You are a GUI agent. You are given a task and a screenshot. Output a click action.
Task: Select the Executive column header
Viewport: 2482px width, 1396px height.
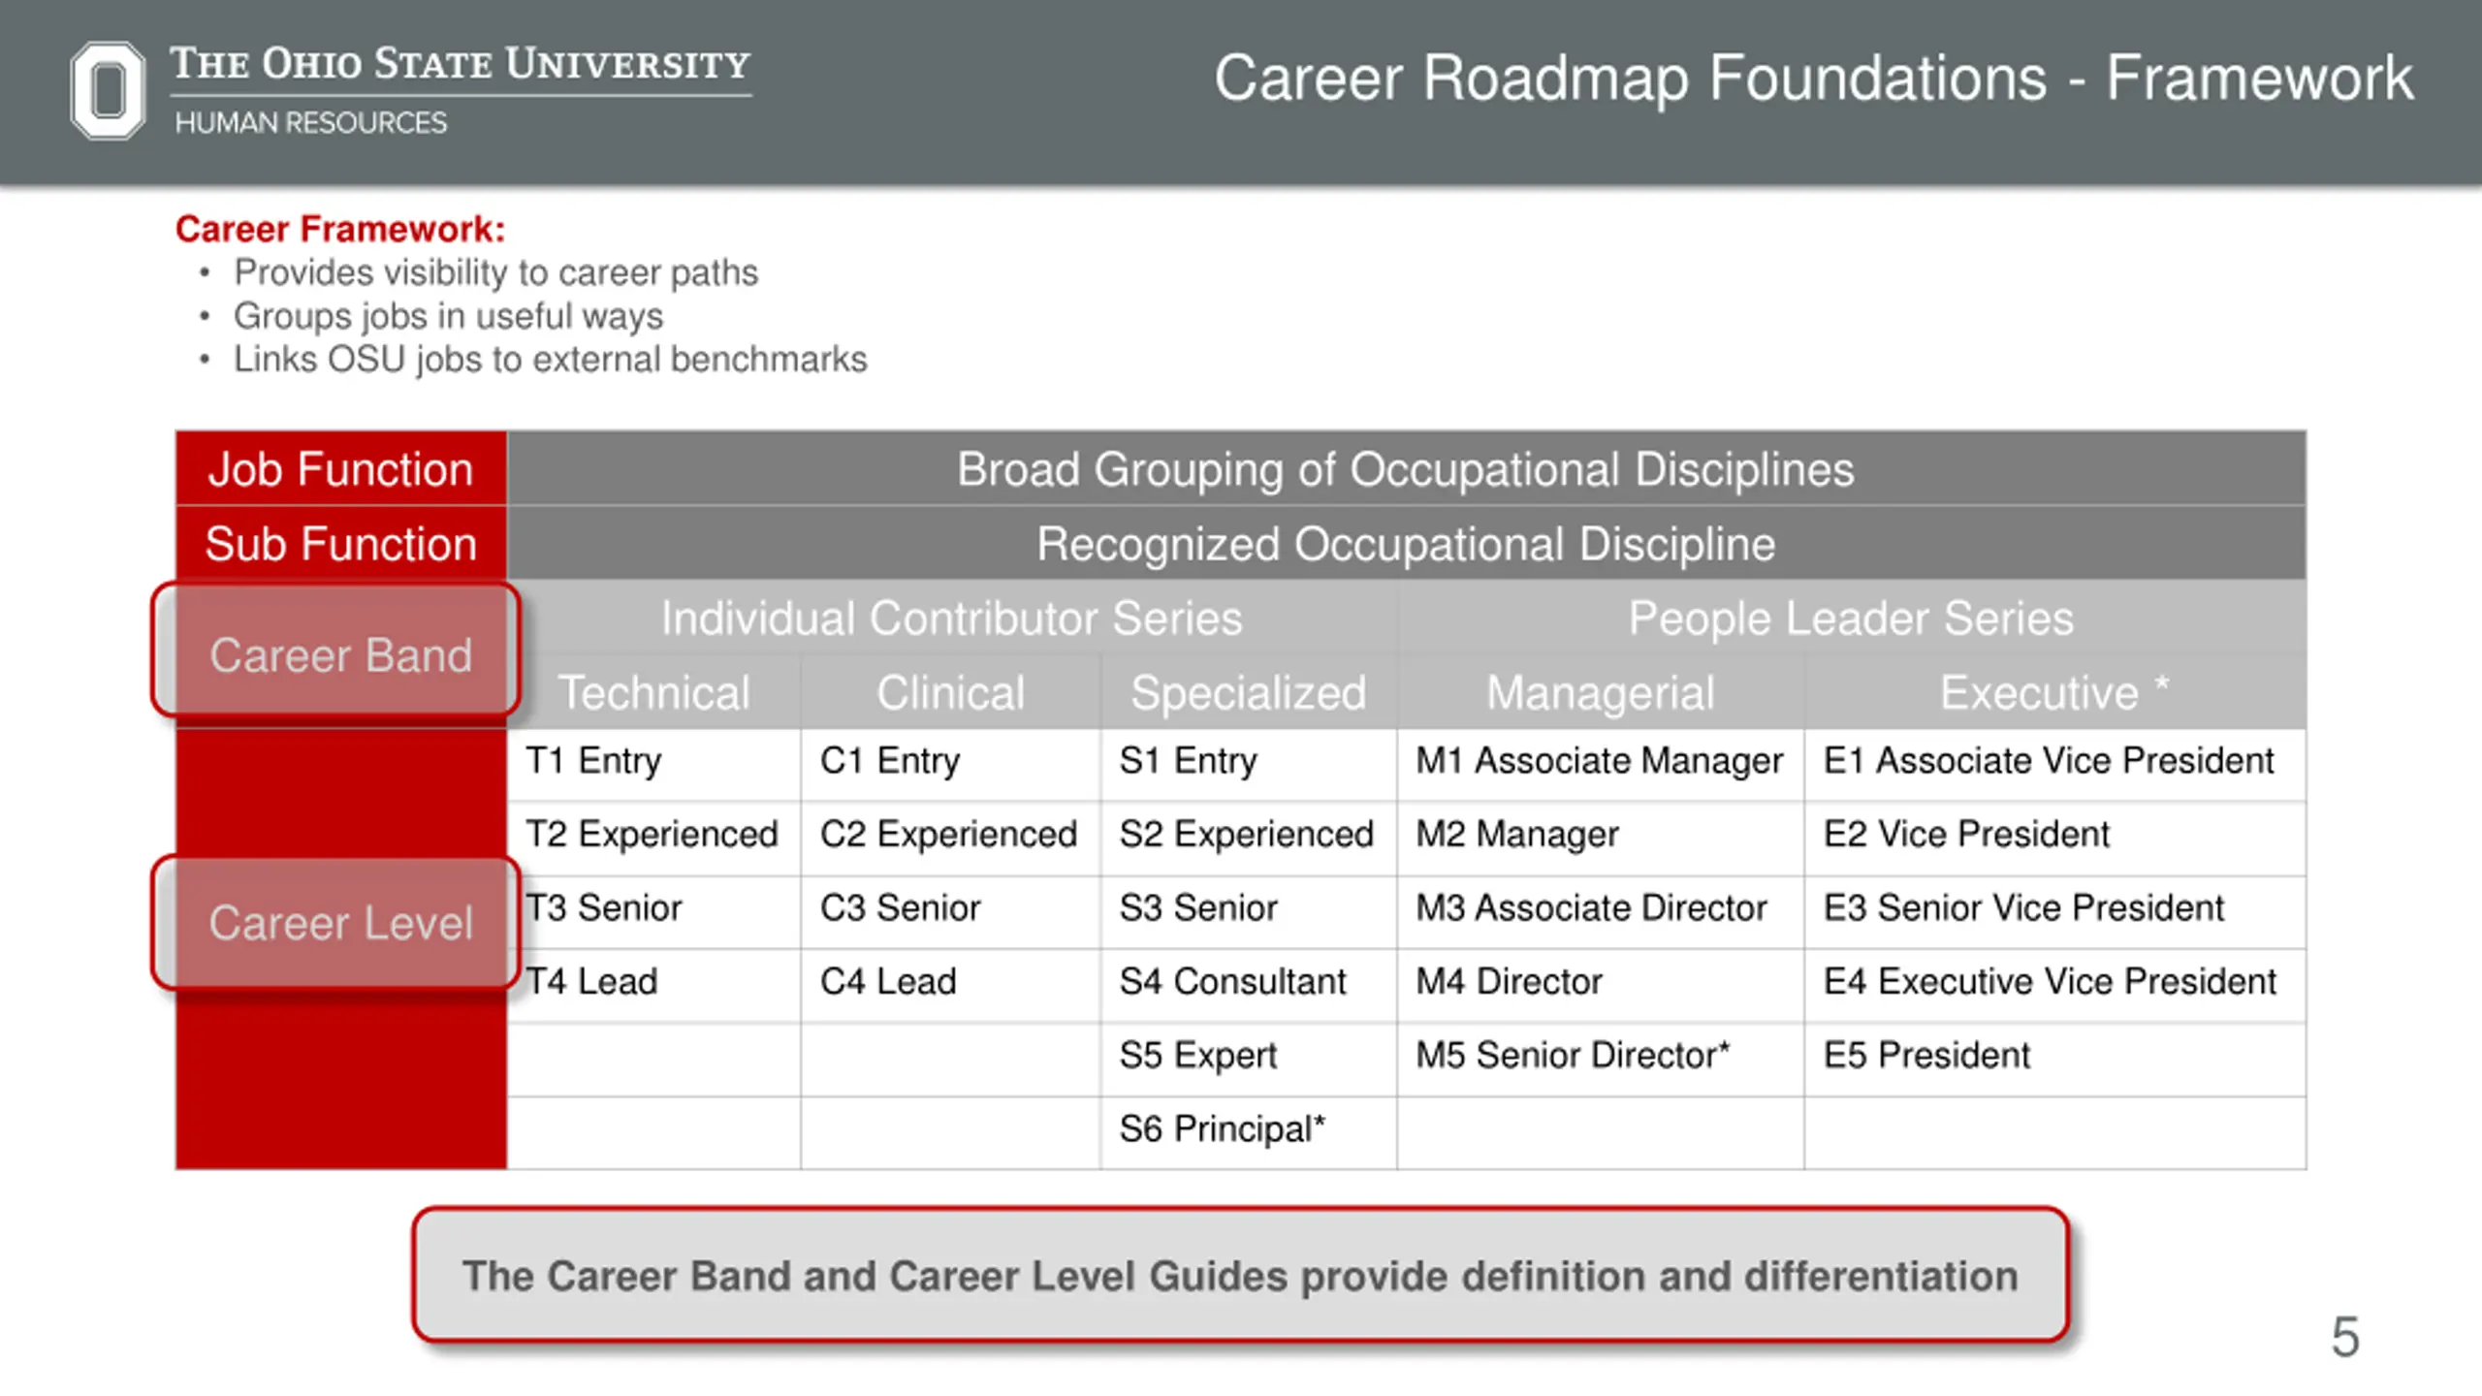2054,692
